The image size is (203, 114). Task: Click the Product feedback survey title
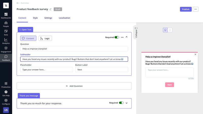(32, 9)
